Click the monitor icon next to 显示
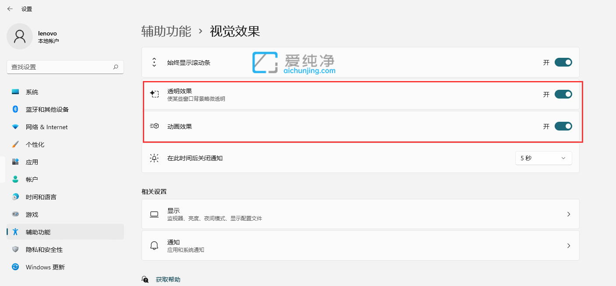Screen dimensions: 616x286 (154, 214)
